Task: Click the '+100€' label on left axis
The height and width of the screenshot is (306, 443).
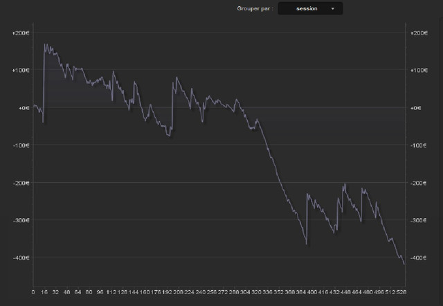Action: click(x=21, y=70)
